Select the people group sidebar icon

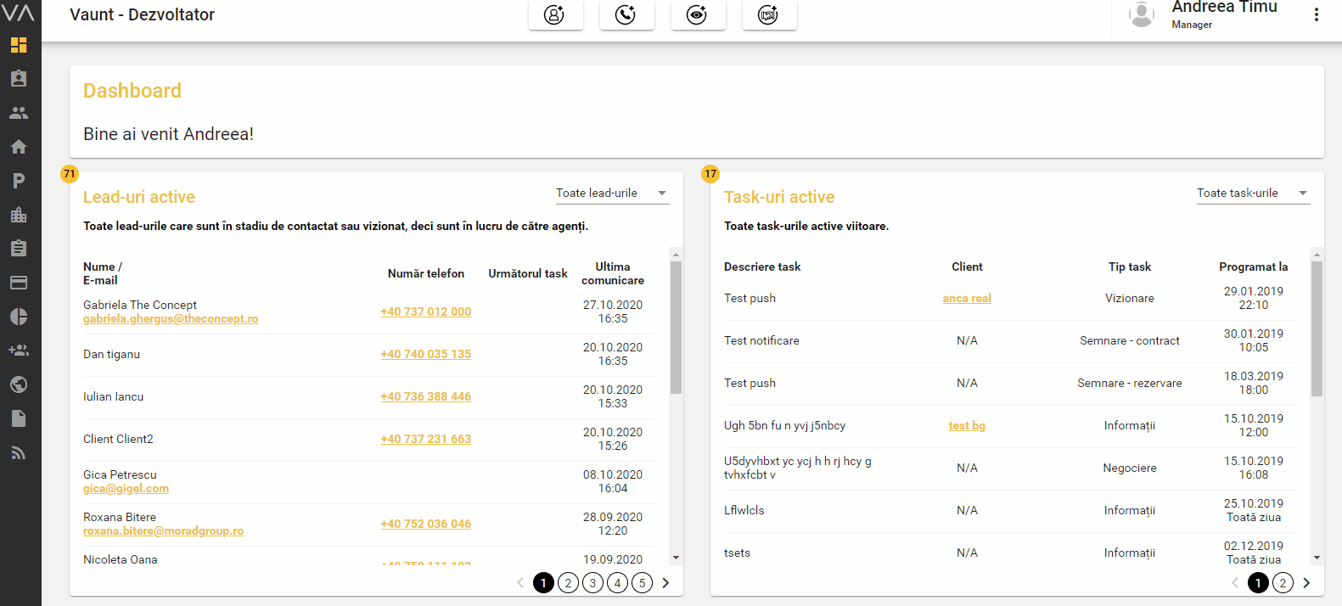[19, 113]
